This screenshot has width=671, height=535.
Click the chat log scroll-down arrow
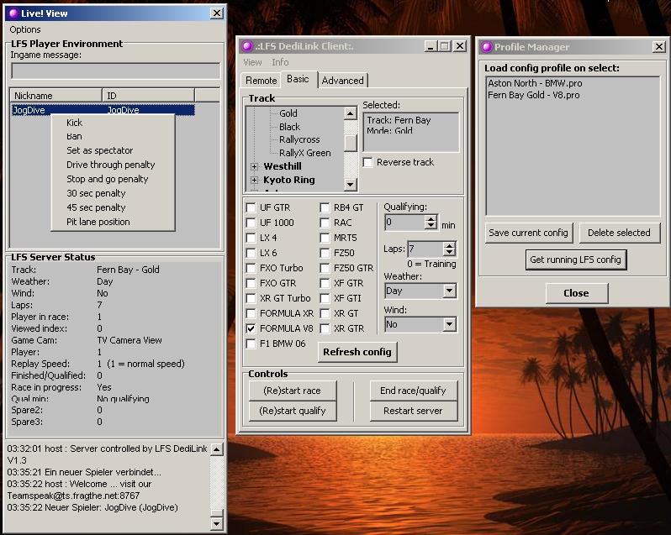pos(217,523)
